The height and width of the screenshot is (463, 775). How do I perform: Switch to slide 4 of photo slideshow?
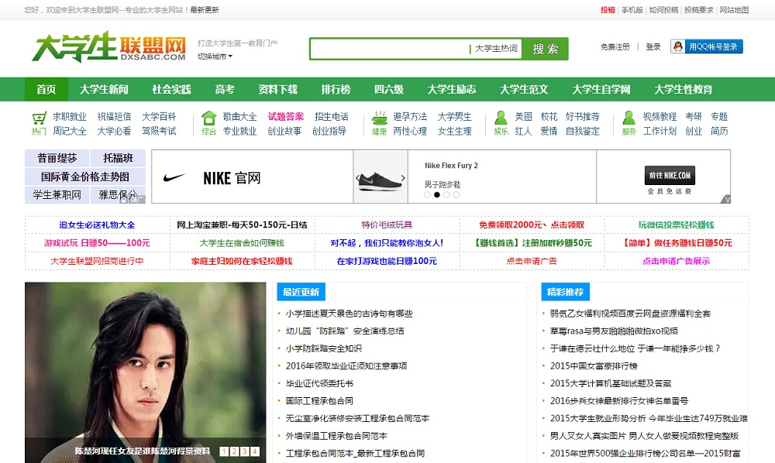pyautogui.click(x=255, y=451)
